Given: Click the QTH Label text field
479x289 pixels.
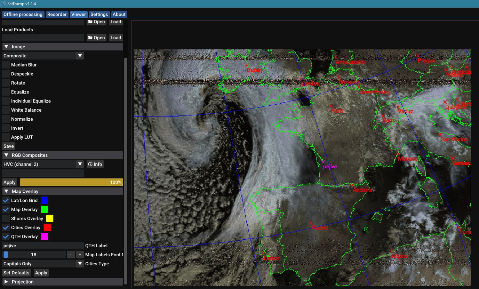Looking at the screenshot, I should click(43, 246).
